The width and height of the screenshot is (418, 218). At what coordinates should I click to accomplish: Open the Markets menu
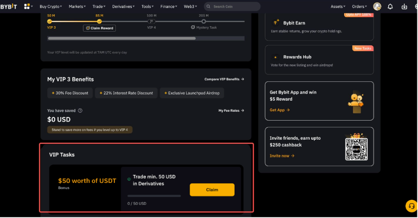[77, 7]
